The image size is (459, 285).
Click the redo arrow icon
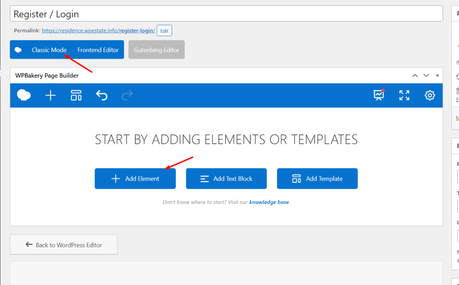point(127,95)
